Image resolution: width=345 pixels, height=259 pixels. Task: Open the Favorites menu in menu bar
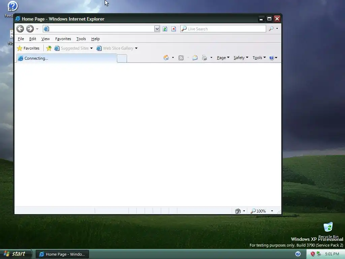coord(63,39)
